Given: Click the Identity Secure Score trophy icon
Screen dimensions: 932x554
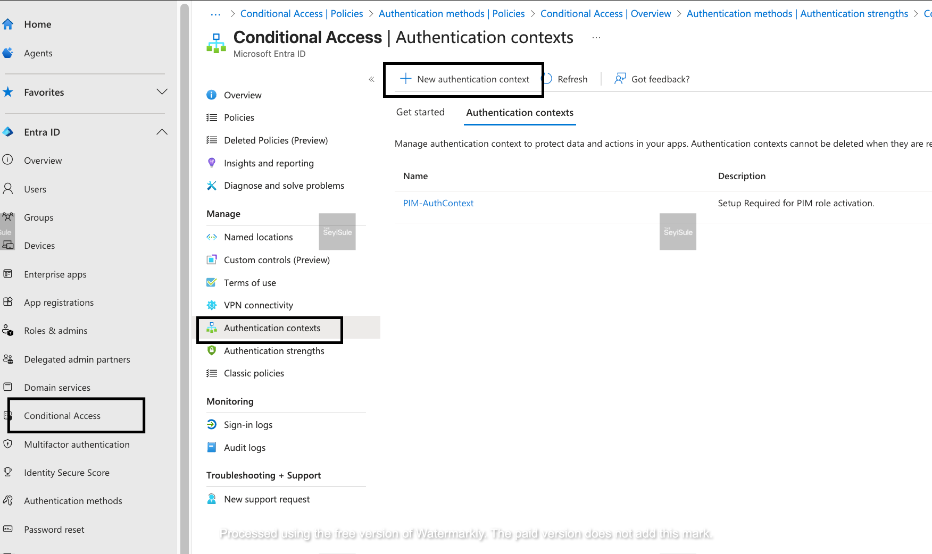Looking at the screenshot, I should click(x=7, y=472).
